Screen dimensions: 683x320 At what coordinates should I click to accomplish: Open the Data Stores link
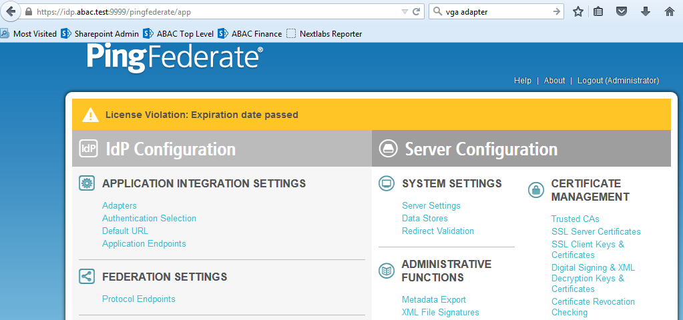pos(425,218)
